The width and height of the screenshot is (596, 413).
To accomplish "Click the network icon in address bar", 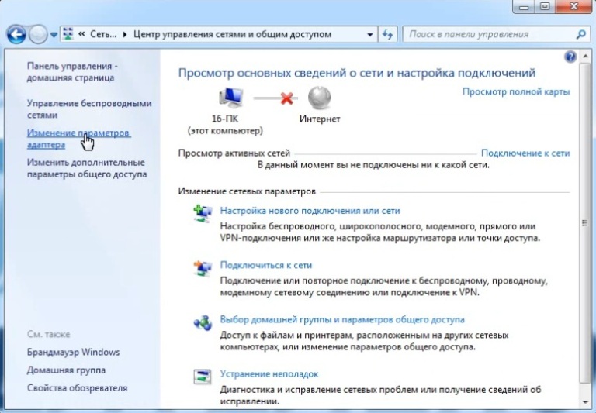I will [68, 34].
